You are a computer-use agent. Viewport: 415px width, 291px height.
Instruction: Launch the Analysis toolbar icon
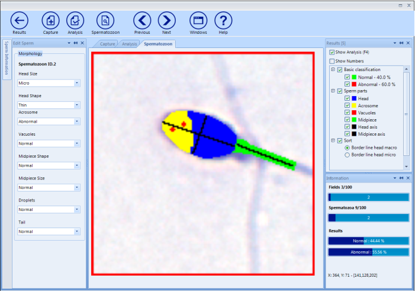[x=75, y=20]
